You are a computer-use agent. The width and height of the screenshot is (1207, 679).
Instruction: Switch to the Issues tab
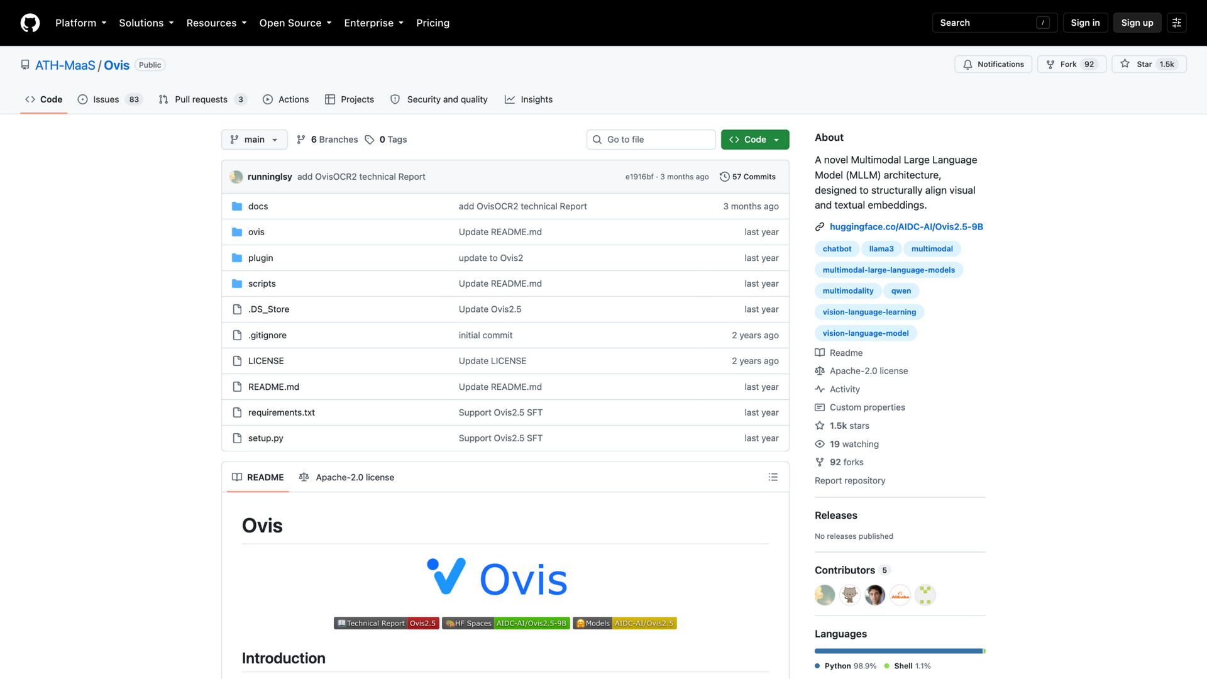[x=110, y=99]
